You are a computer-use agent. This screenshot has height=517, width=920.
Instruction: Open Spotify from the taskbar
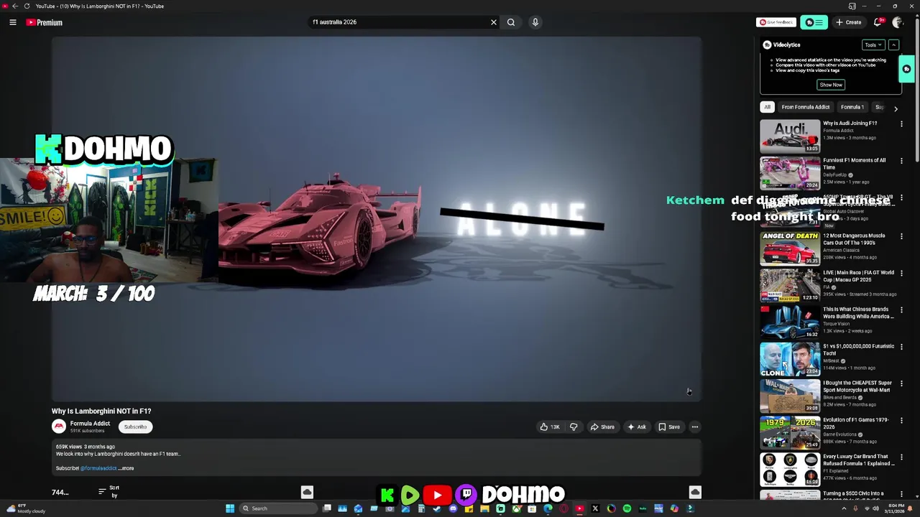point(627,508)
